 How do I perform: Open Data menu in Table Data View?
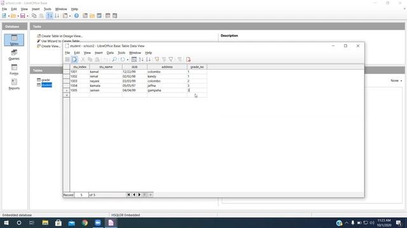(110, 53)
